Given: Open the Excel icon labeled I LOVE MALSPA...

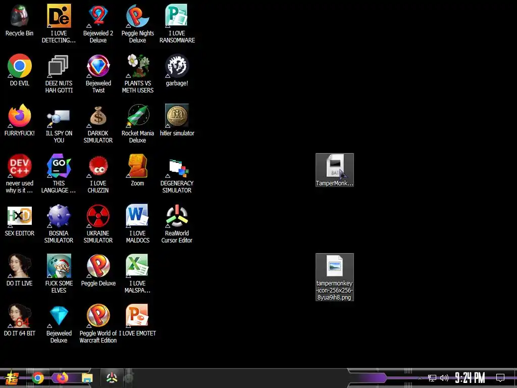Looking at the screenshot, I should tap(137, 274).
